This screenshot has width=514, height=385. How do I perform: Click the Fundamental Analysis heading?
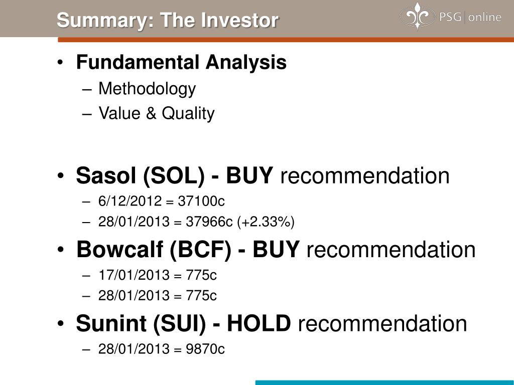pos(181,62)
